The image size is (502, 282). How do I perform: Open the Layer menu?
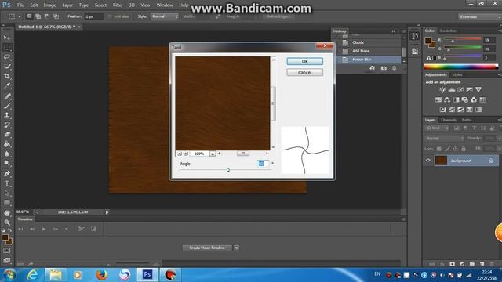coord(67,5)
